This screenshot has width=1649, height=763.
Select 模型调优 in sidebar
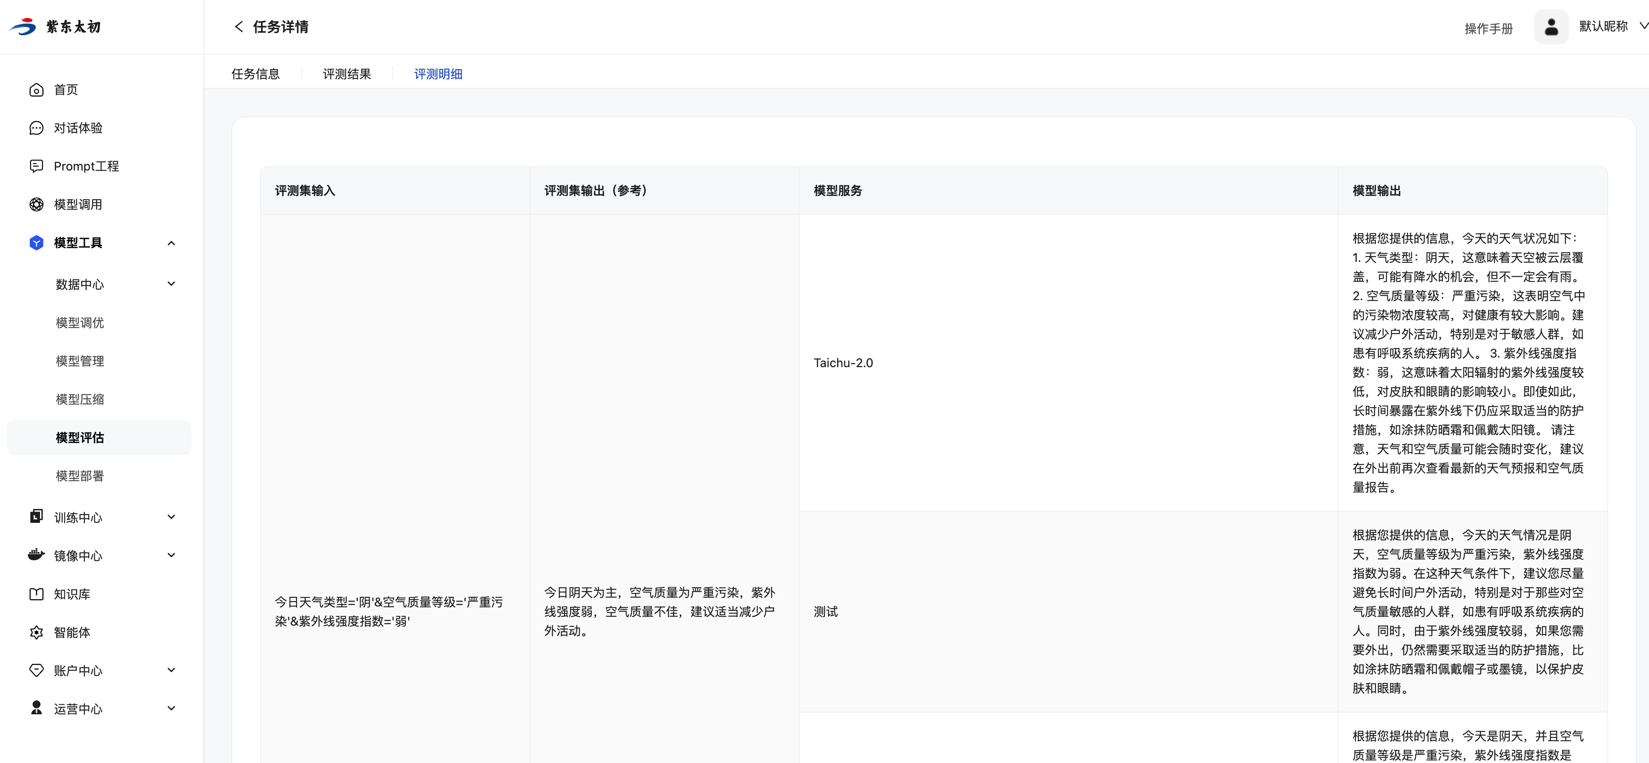pyautogui.click(x=80, y=323)
